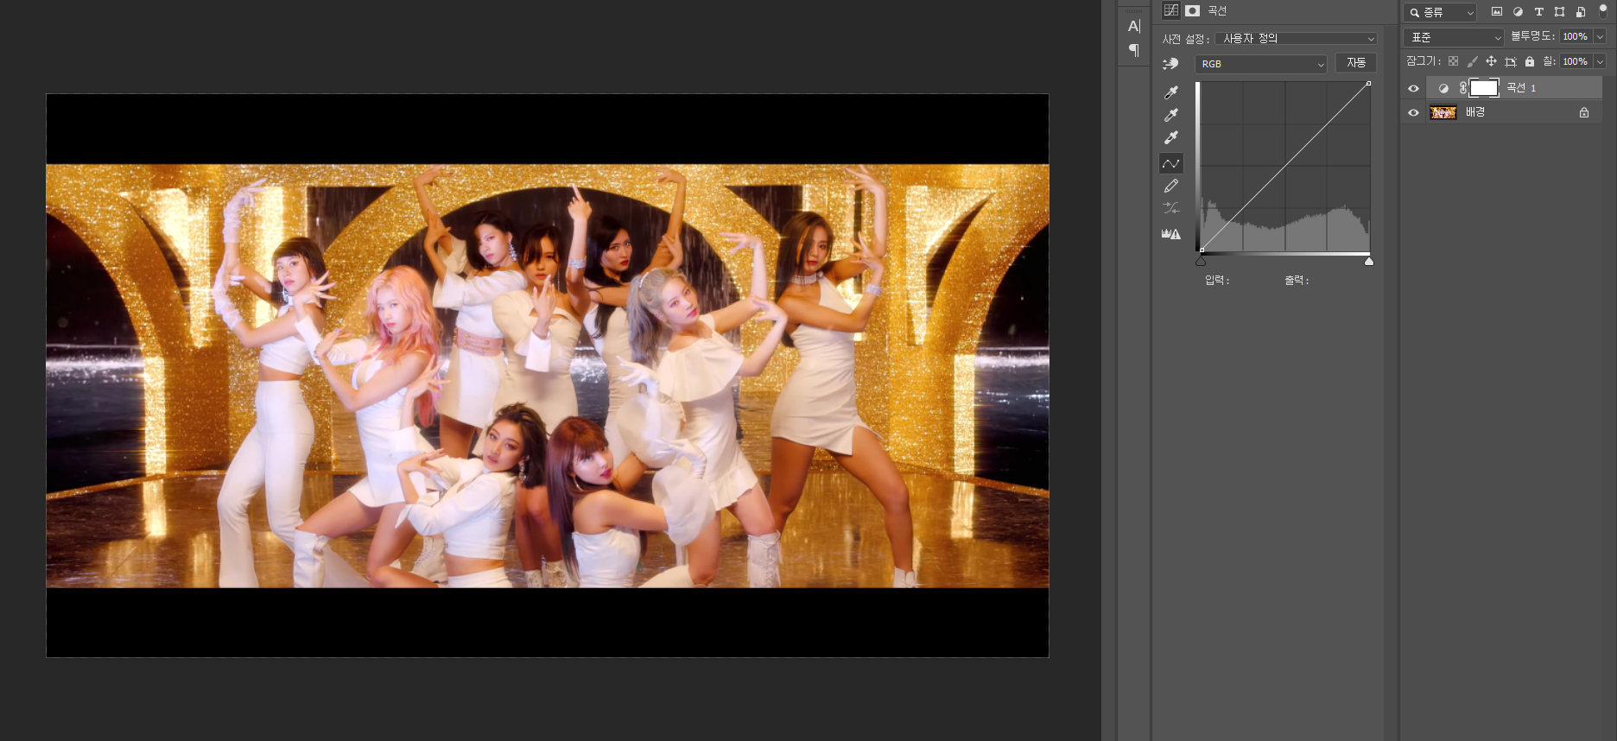Open the 종류 layer filter dropdown
Image resolution: width=1617 pixels, height=741 pixels.
[x=1440, y=12]
